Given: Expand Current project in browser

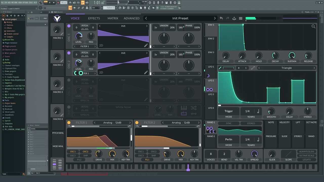Looking at the screenshot, I should pyautogui.click(x=11, y=19).
